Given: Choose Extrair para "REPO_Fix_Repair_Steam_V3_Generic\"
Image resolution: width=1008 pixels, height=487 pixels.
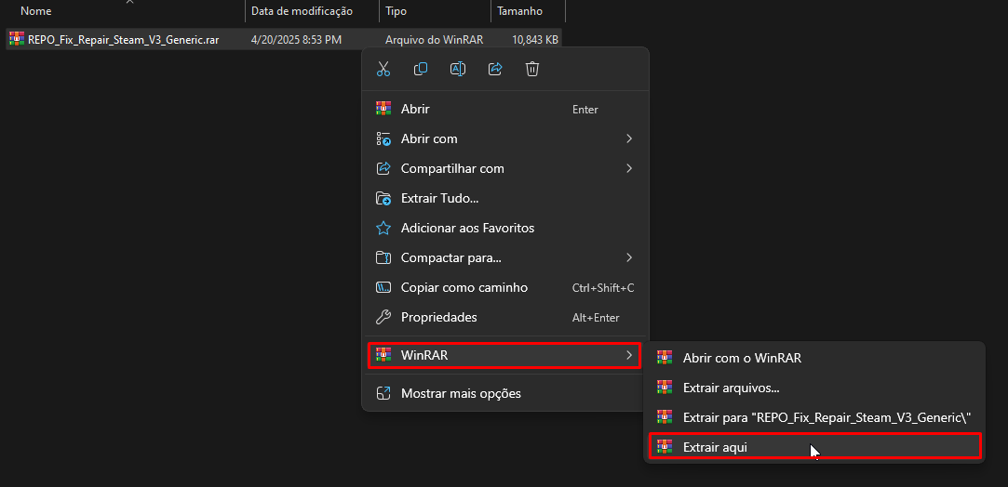Looking at the screenshot, I should [x=814, y=417].
